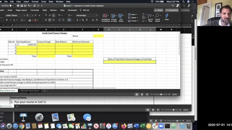Click the Ideas lightning icon
This screenshot has width=232, height=130.
pos(167,17)
